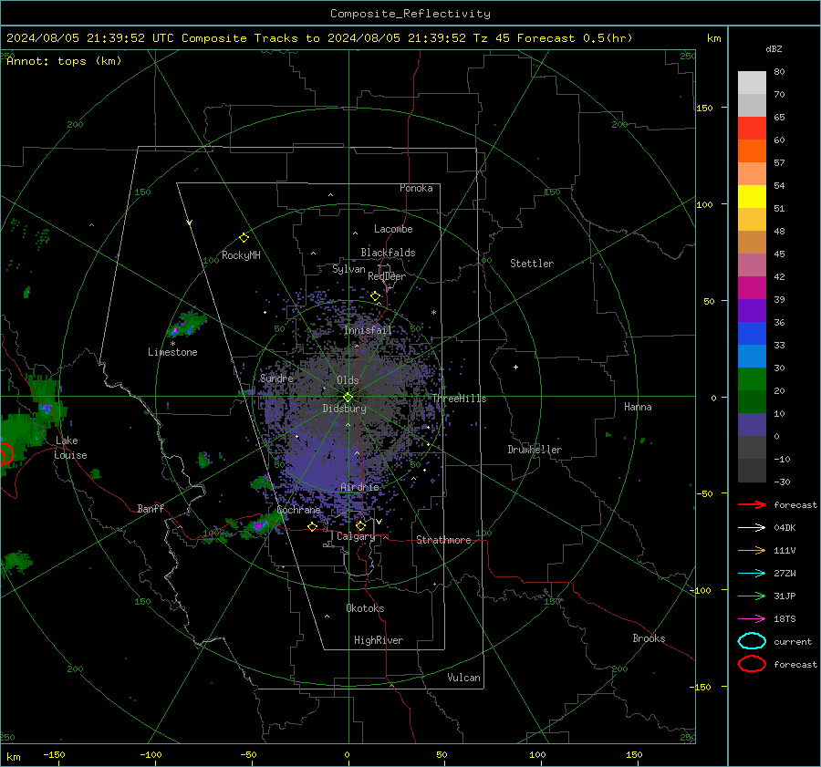Click the Vulcan label

coord(463,678)
